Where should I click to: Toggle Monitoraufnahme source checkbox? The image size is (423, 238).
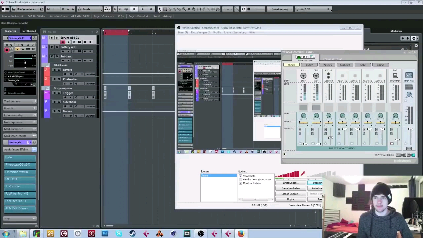coord(240,183)
